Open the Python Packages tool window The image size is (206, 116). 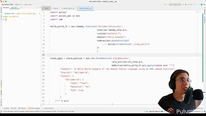click(34, 108)
